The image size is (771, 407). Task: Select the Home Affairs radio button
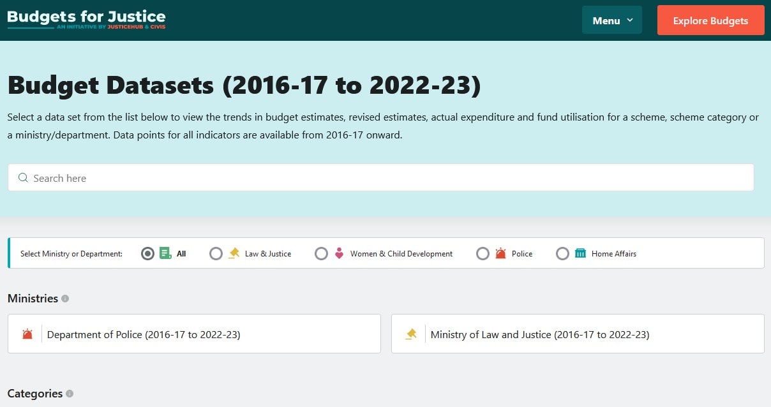coord(562,254)
